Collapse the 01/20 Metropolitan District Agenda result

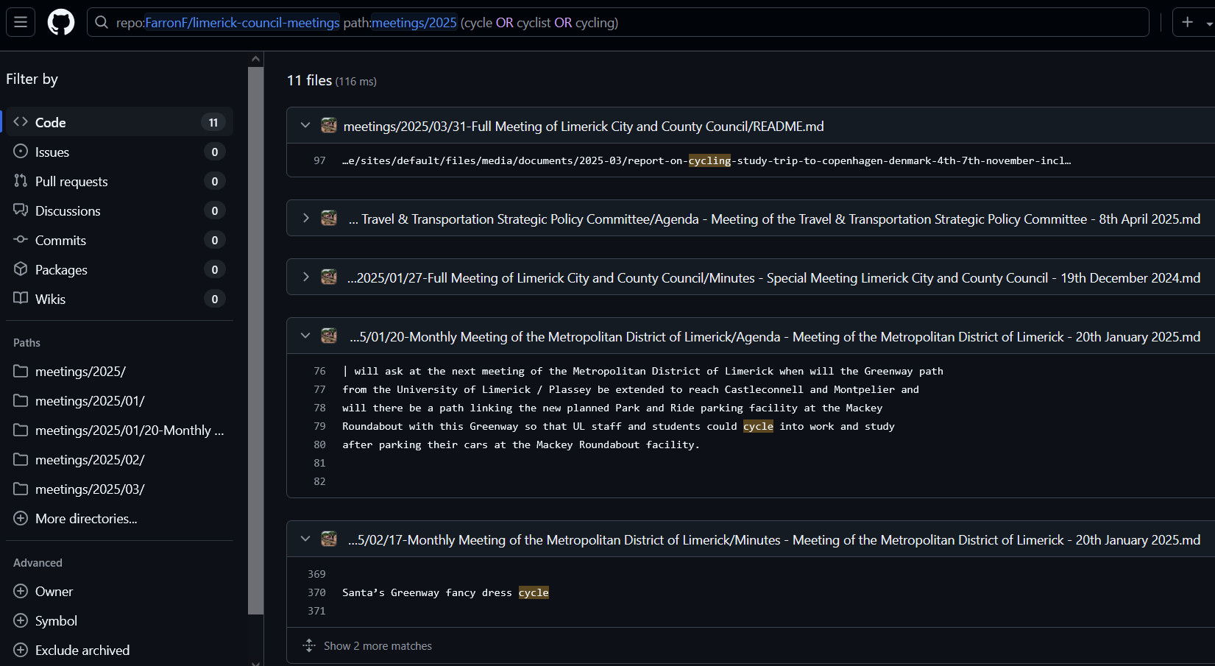tap(305, 336)
